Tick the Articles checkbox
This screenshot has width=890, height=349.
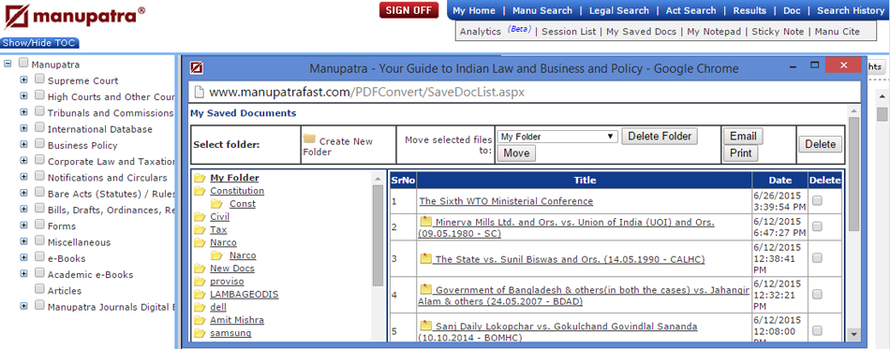tap(39, 289)
